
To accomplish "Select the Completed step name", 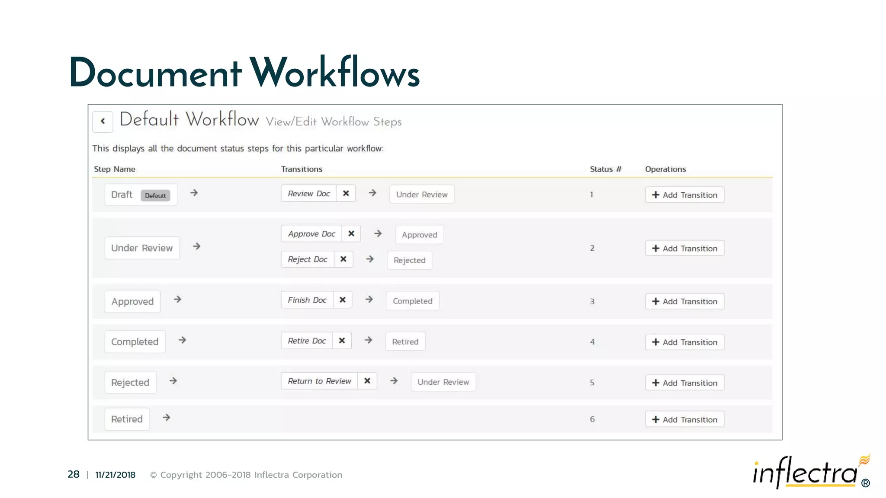I will point(135,342).
